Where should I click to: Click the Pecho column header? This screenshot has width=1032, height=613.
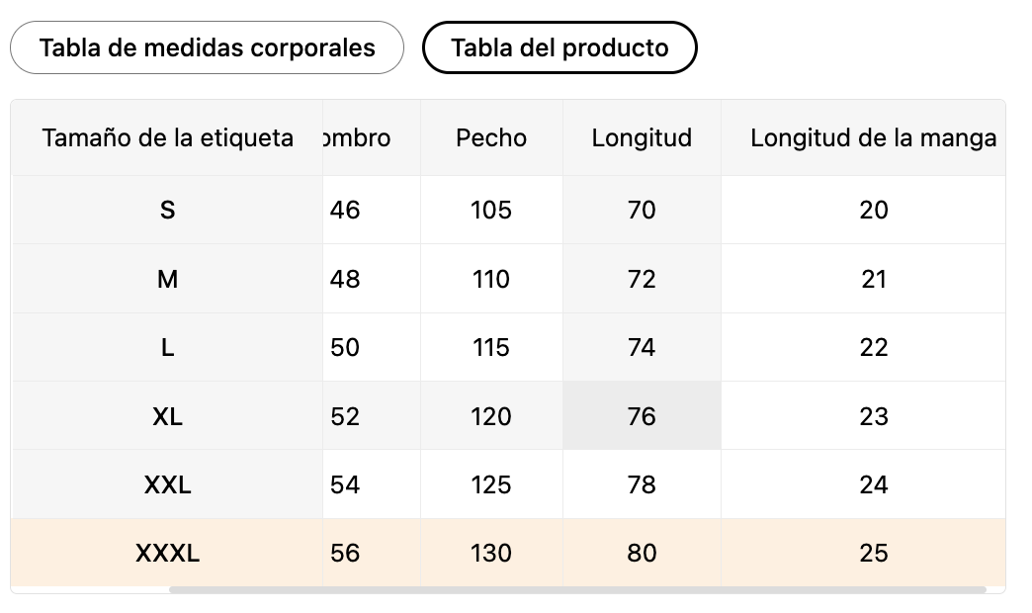tap(491, 138)
